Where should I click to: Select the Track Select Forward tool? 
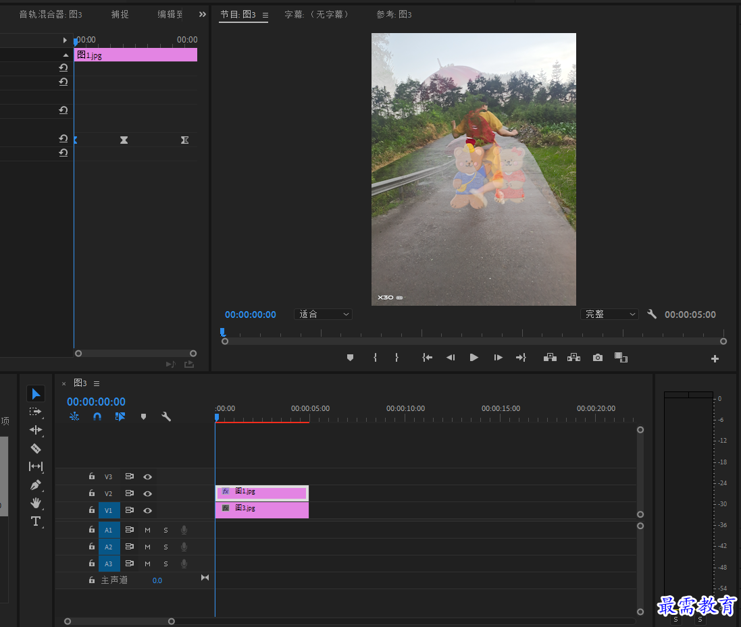(x=36, y=412)
